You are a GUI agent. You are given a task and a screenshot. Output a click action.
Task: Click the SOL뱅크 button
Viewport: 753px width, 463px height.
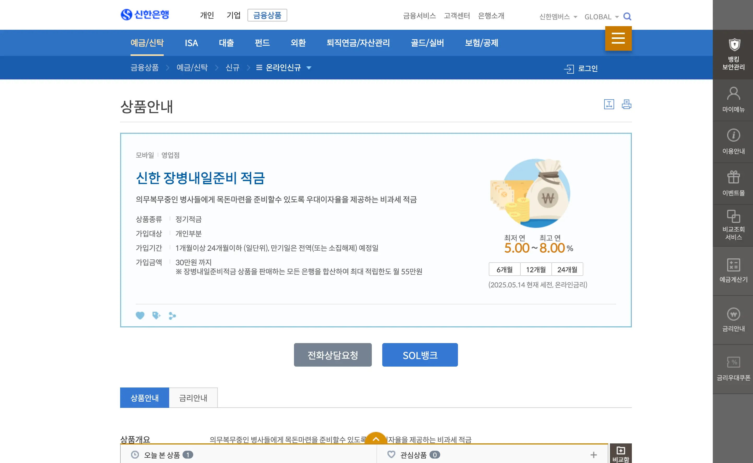pyautogui.click(x=420, y=355)
